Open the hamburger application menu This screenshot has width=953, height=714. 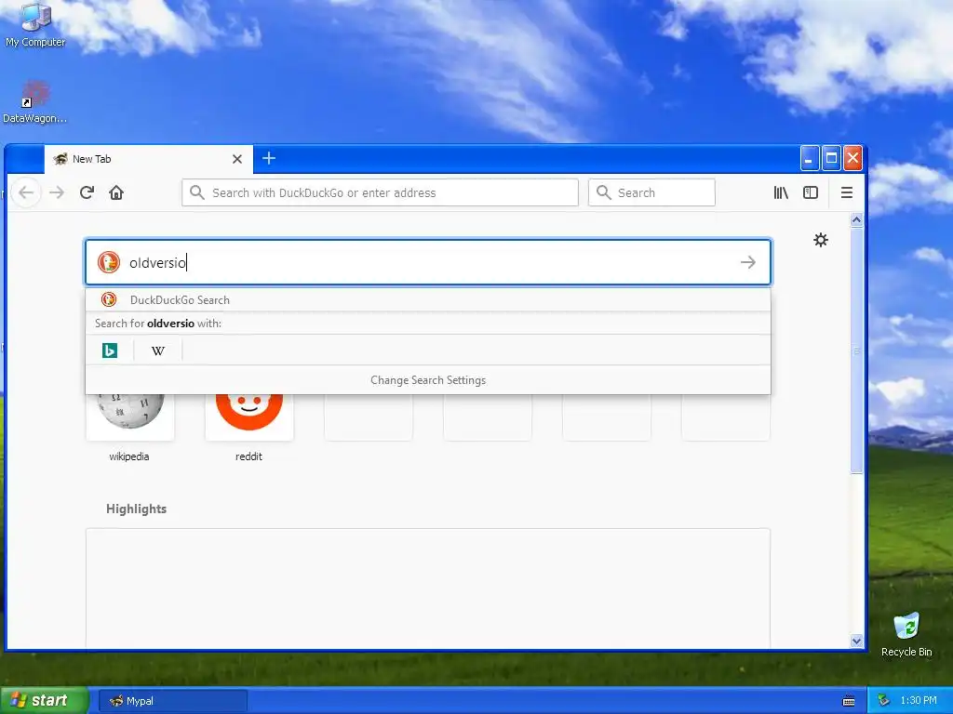[847, 192]
